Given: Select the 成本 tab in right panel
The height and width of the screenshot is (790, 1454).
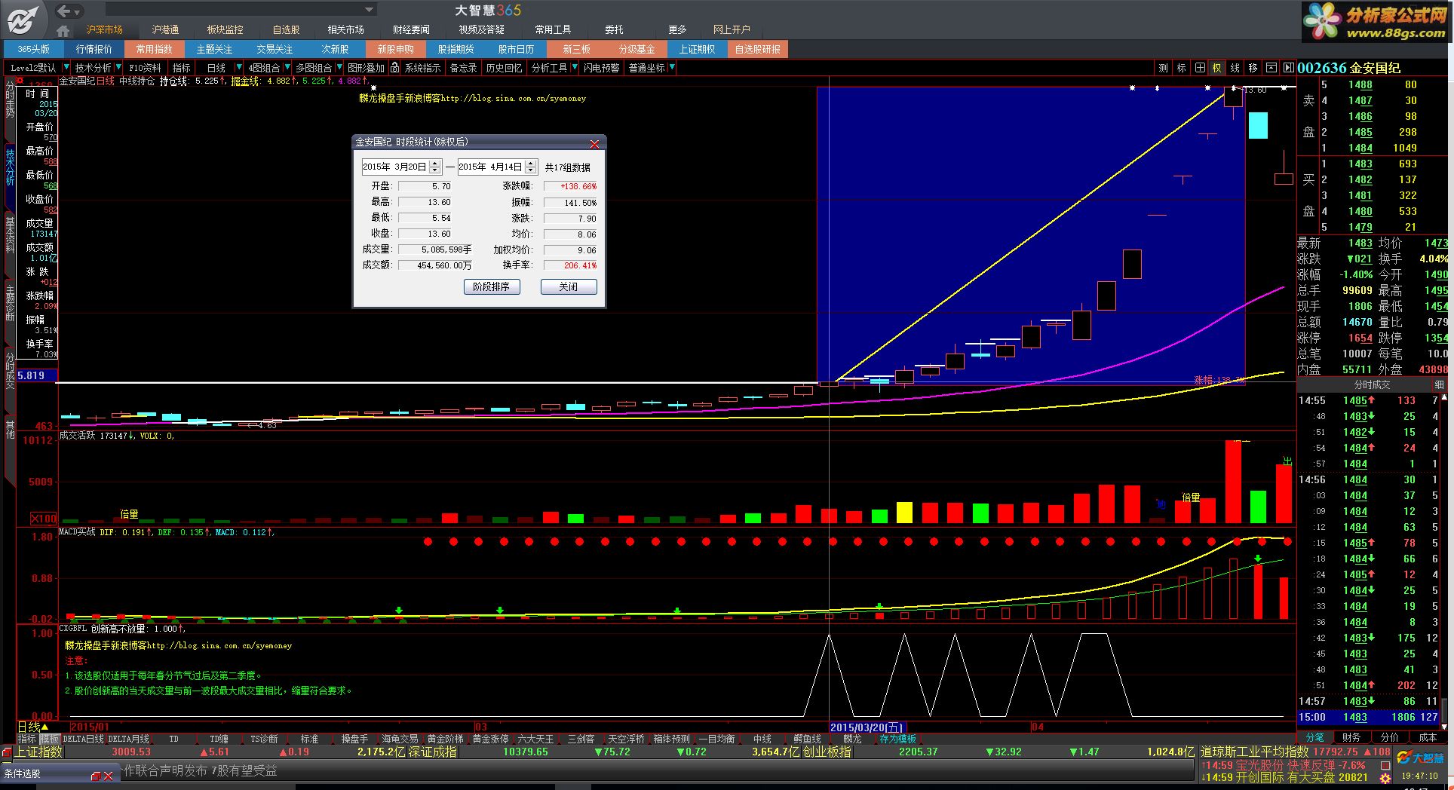Looking at the screenshot, I should [1428, 737].
